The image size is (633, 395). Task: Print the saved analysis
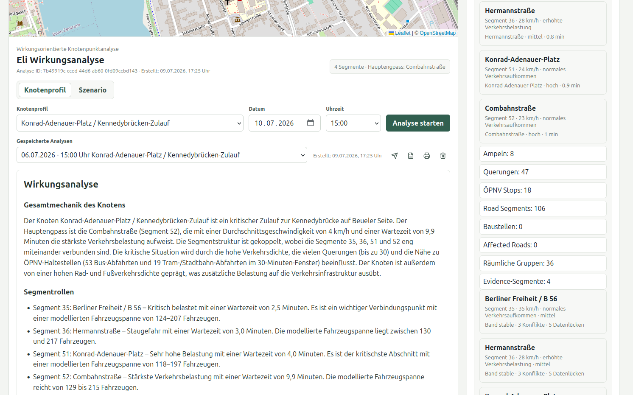[x=427, y=156]
